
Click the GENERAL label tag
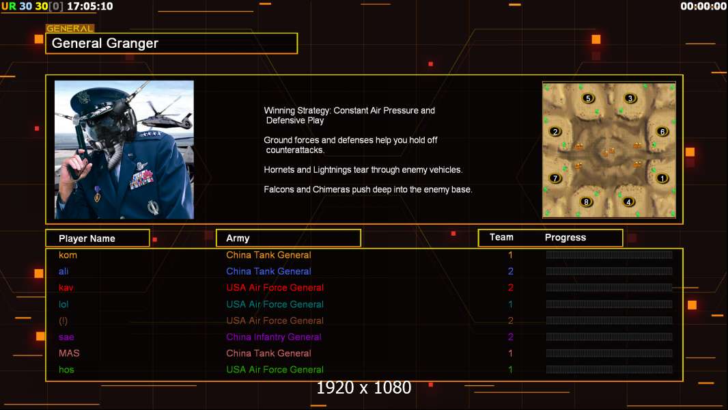pyautogui.click(x=70, y=28)
